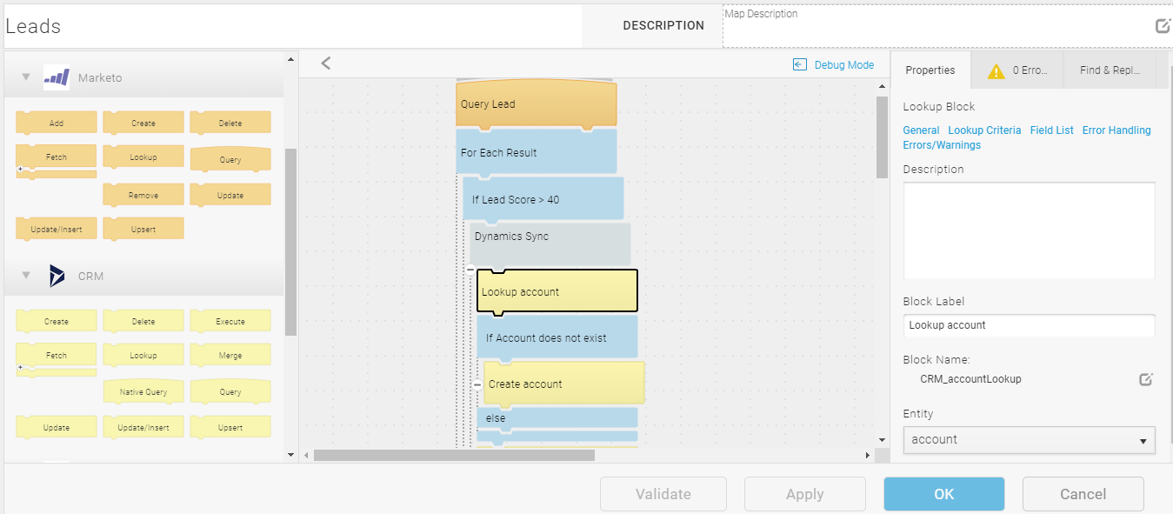Collapse the Marketo block section
The height and width of the screenshot is (514, 1173).
coord(25,77)
